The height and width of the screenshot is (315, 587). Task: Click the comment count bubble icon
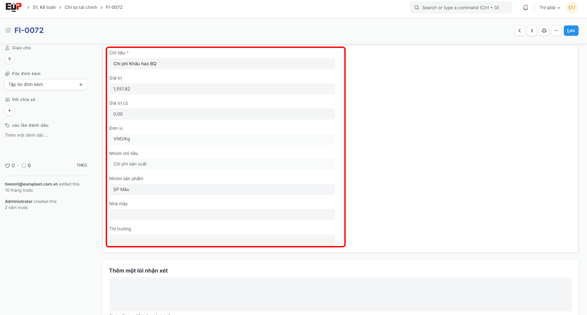click(24, 166)
